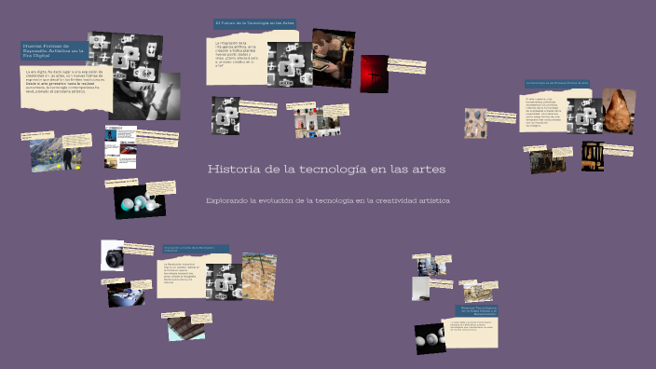Select grayscale icons image overlapping Nuevas Formas header
This screenshot has height=369, width=656.
(126, 57)
